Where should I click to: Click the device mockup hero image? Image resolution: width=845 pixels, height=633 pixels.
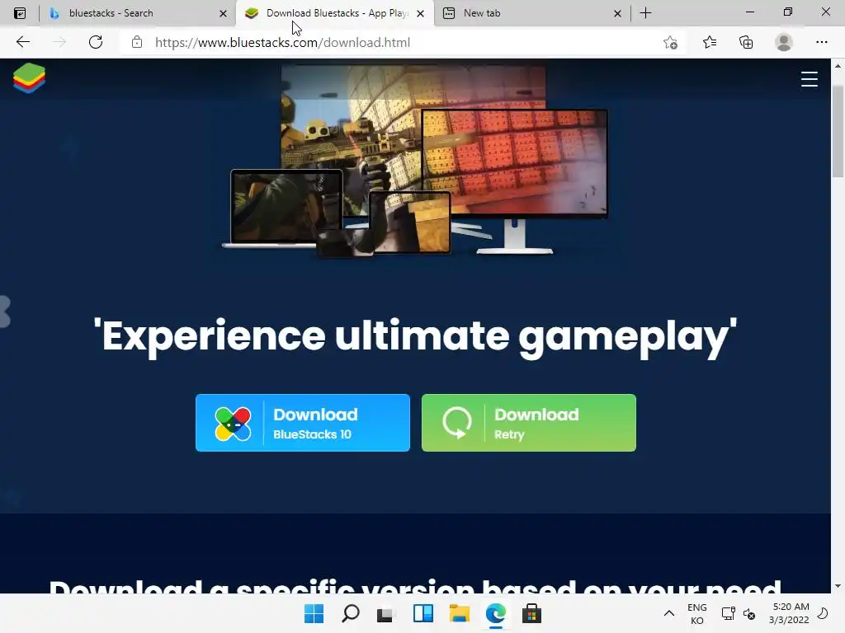coord(415,161)
